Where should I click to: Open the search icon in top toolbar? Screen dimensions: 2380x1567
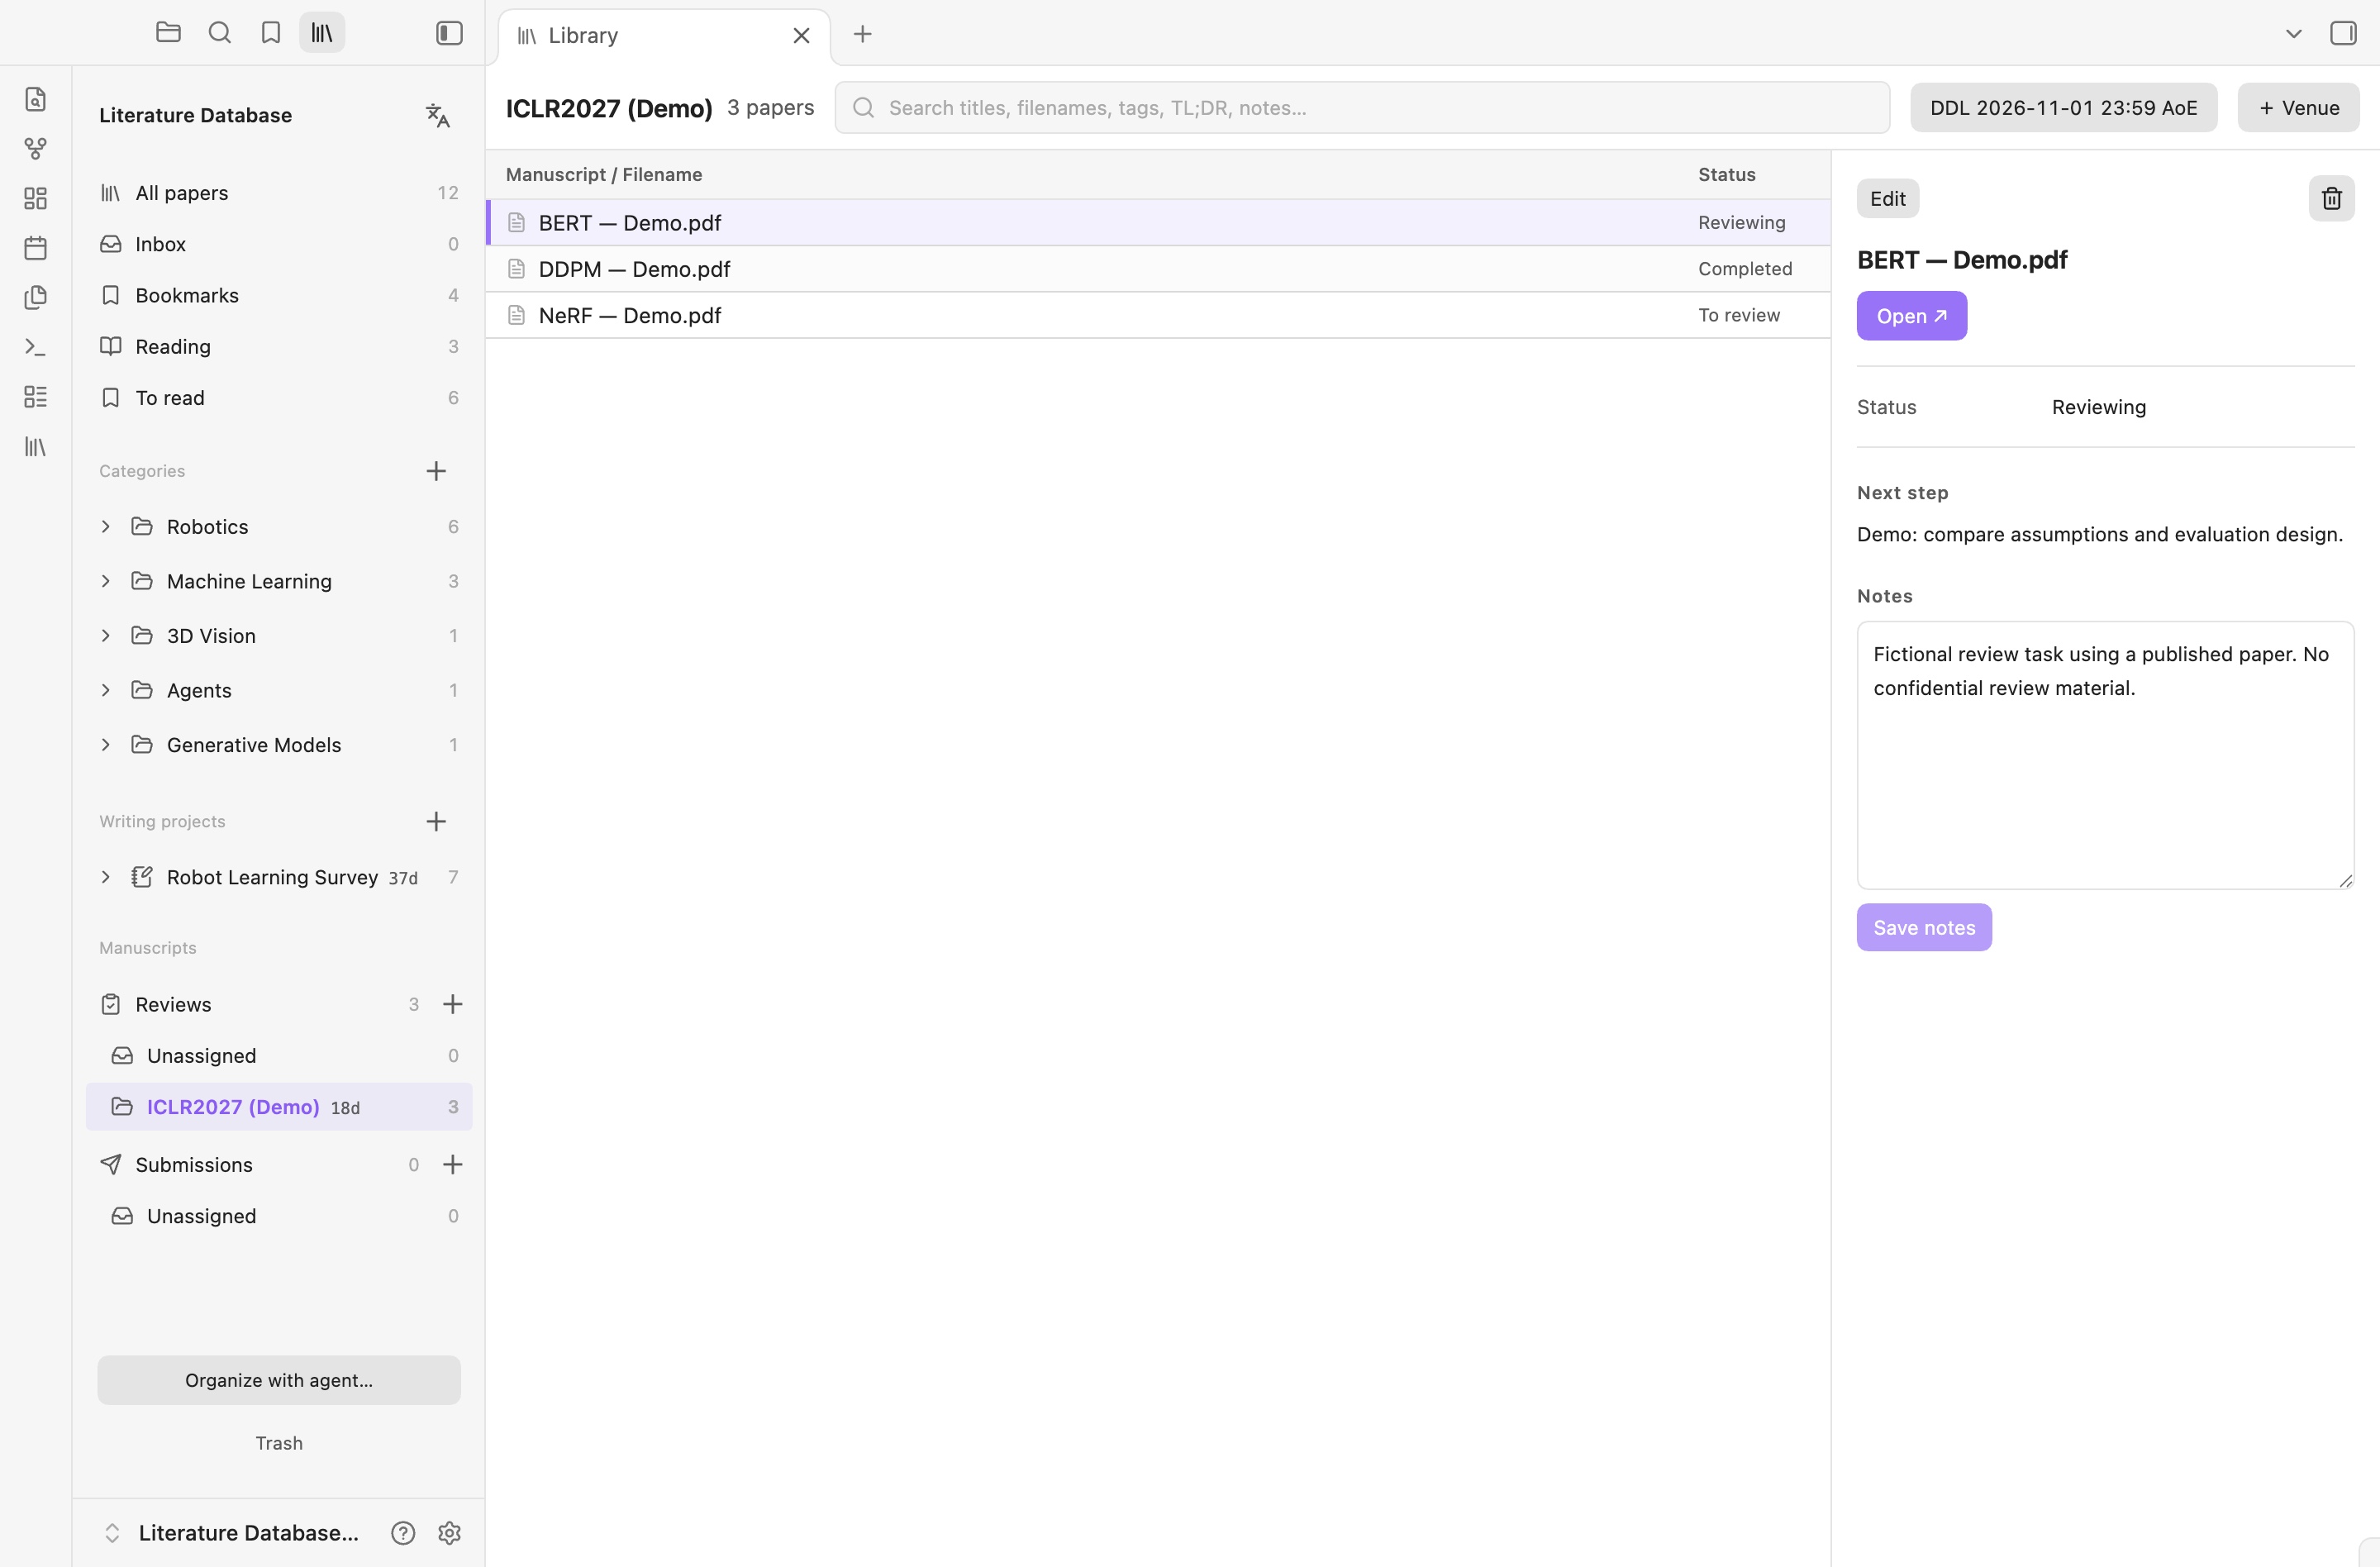219,33
